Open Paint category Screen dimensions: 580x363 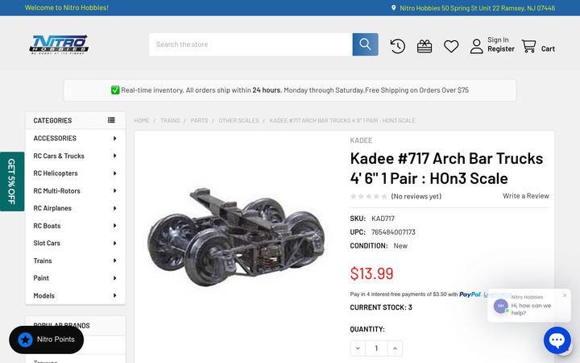pyautogui.click(x=41, y=278)
